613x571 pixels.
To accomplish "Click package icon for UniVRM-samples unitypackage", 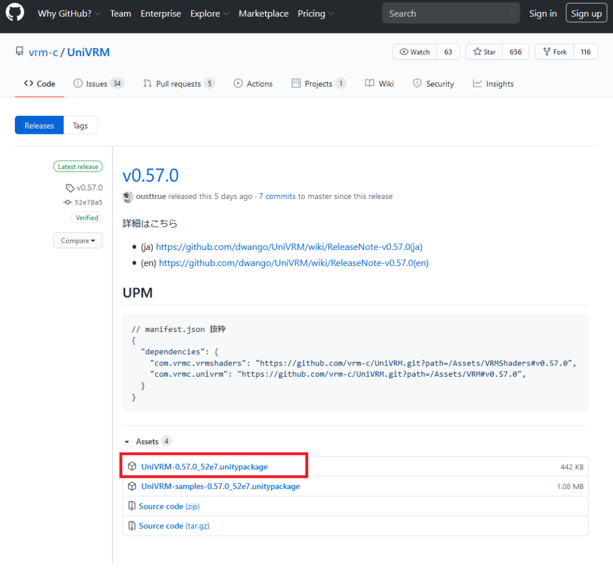I will point(132,486).
